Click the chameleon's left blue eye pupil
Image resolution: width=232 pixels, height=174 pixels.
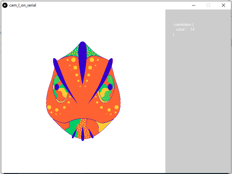[57, 87]
